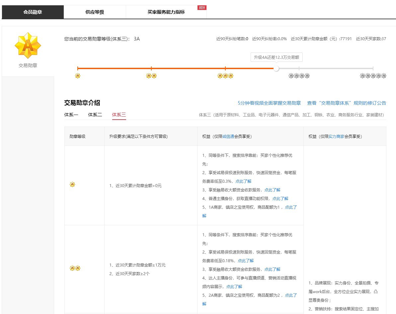
Task: Click the orange filled progress bar segment
Action: (x=176, y=68)
